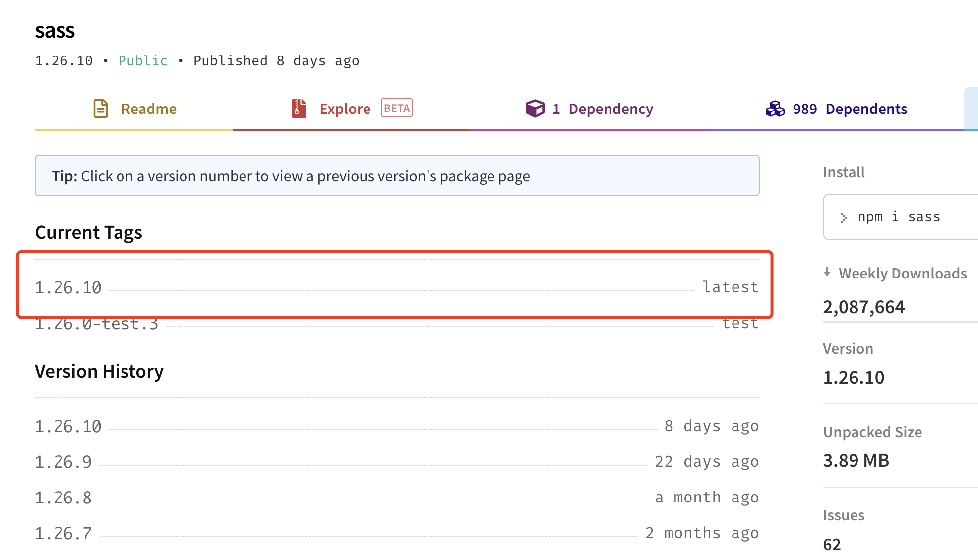Select version 1.26.7 in Version History
The height and width of the screenshot is (557, 978).
point(63,533)
